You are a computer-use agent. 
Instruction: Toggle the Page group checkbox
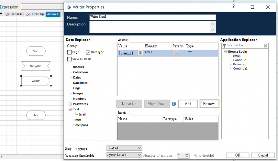click(69, 52)
